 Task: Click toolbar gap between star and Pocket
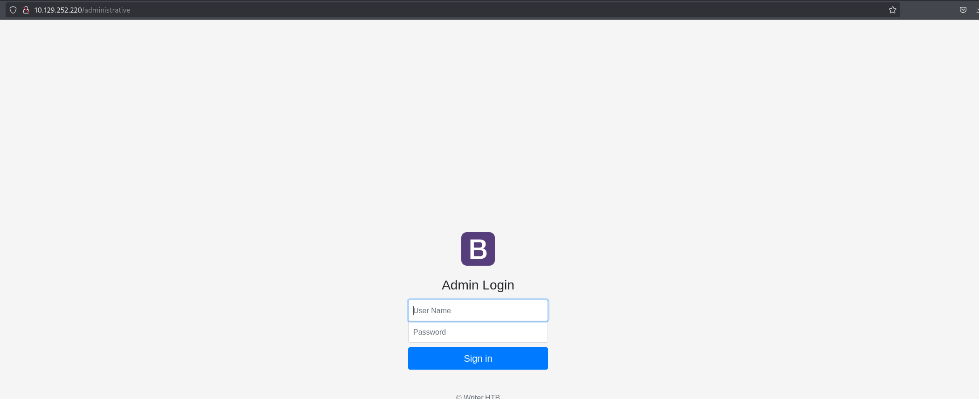pos(928,10)
